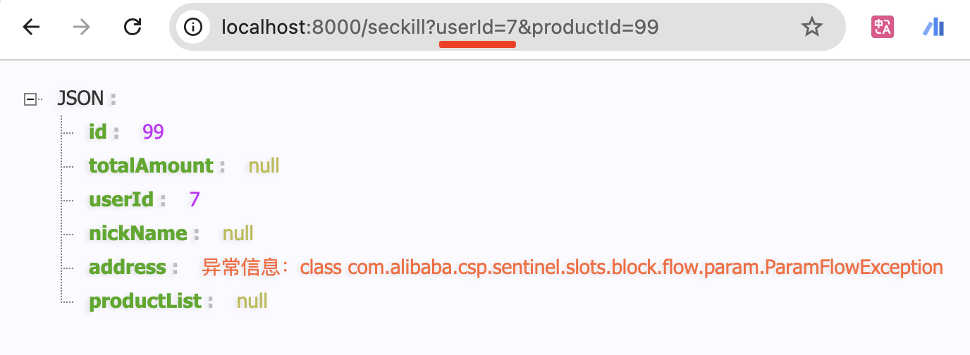Click the productList null value
This screenshot has height=355, width=970.
(252, 301)
